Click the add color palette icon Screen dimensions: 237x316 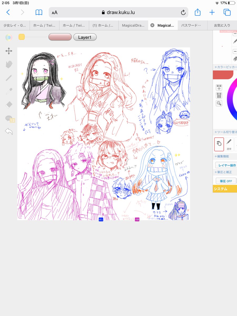click(219, 87)
